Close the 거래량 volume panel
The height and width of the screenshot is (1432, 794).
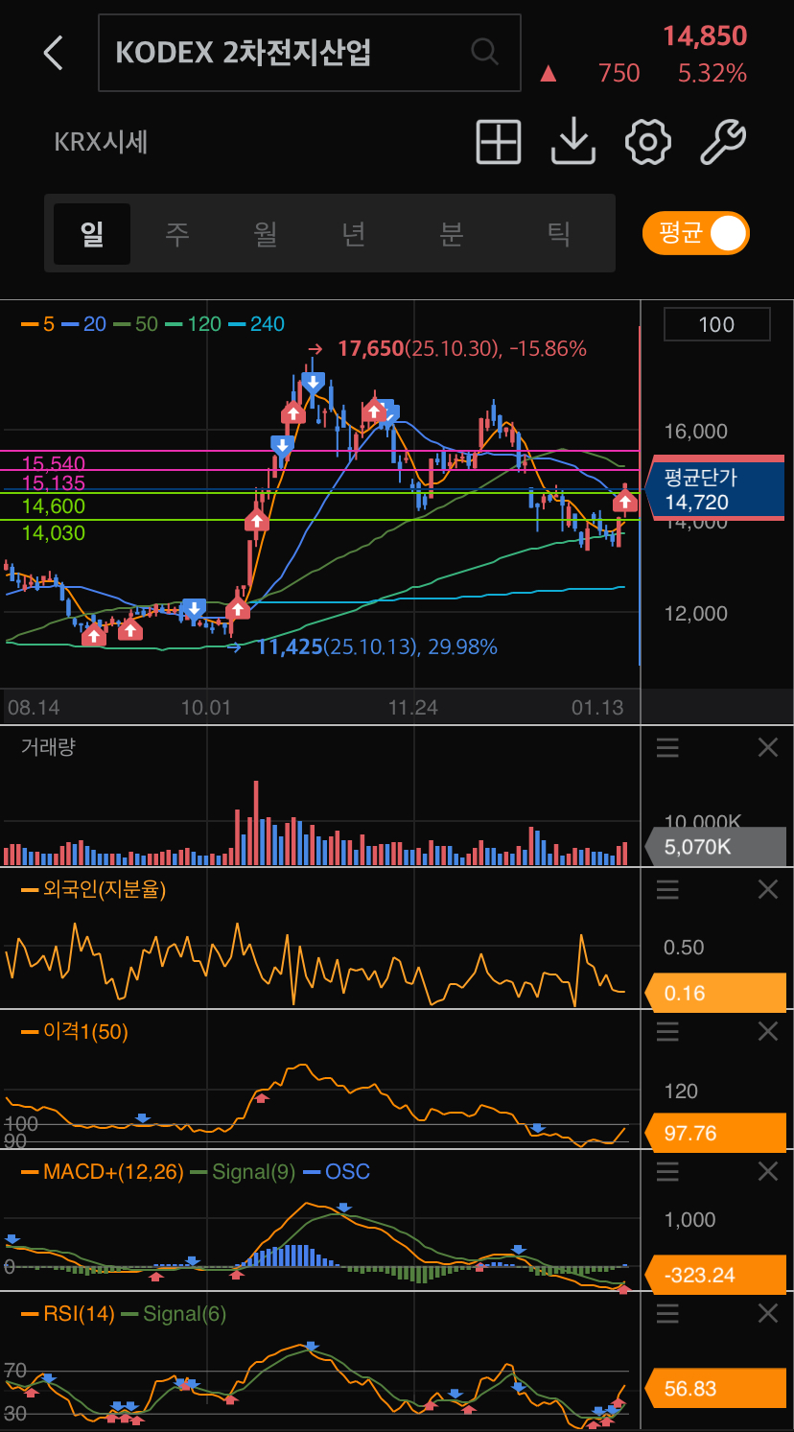(x=768, y=748)
